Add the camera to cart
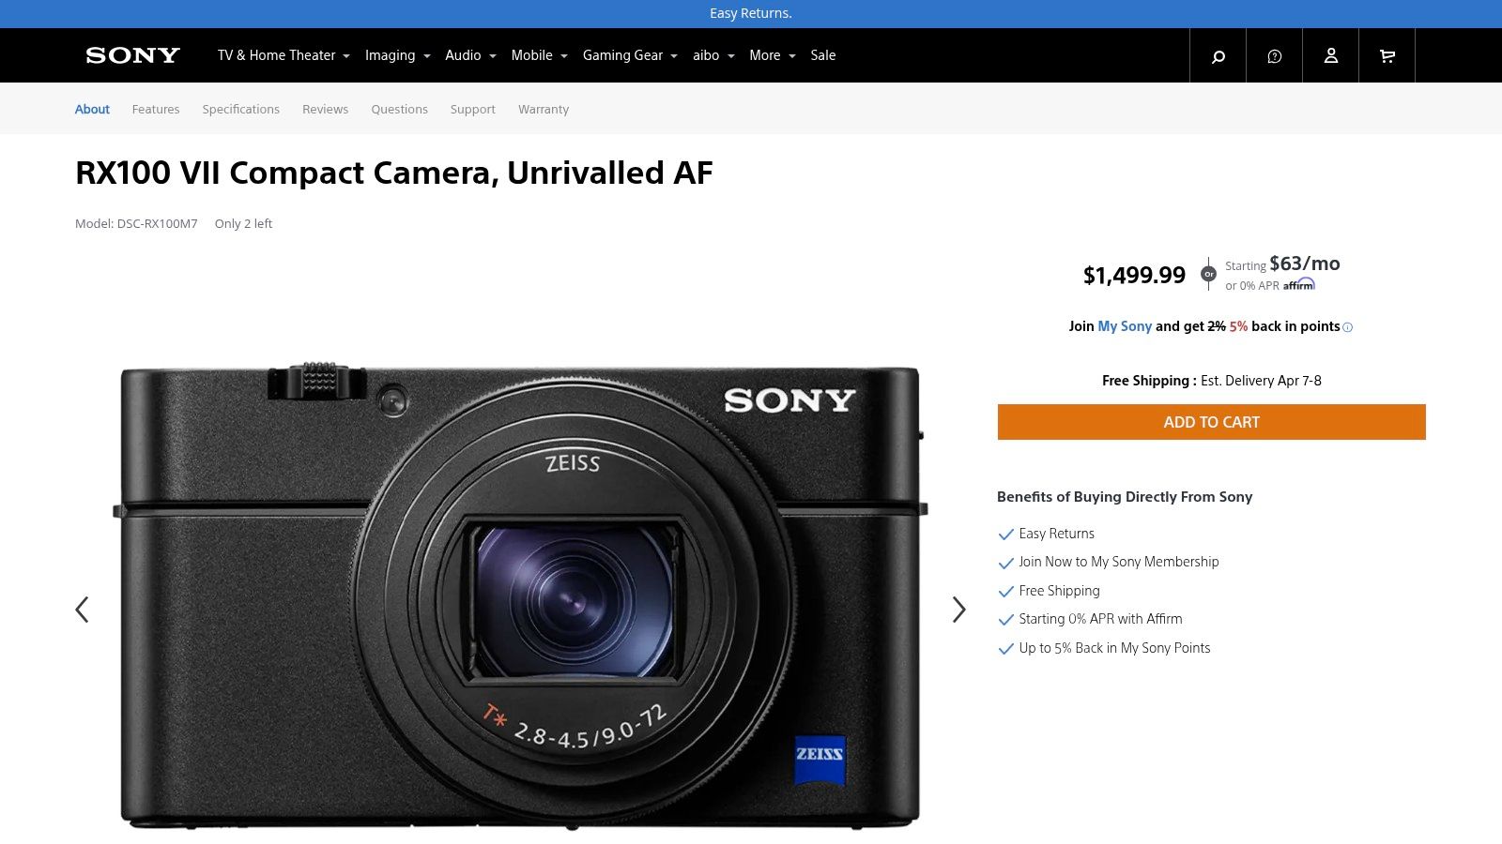 tap(1211, 422)
